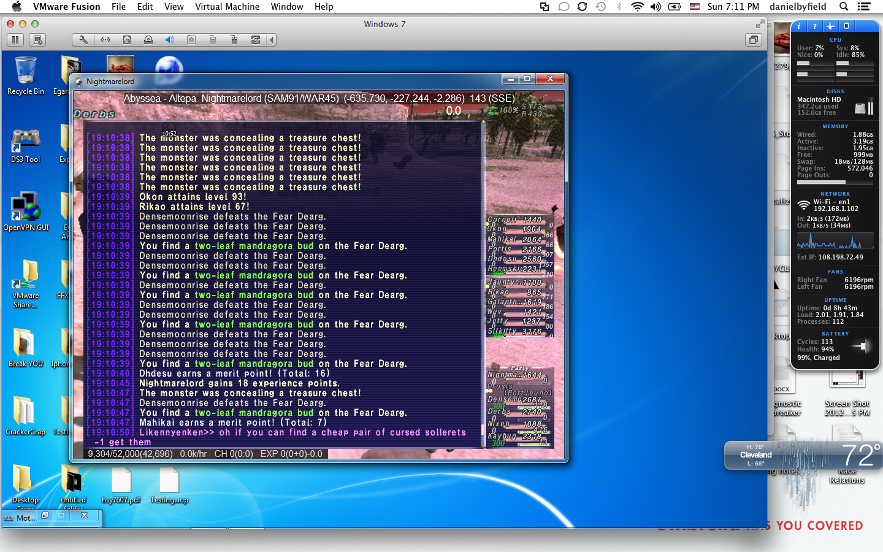The width and height of the screenshot is (883, 552).
Task: Open the danielbyfield user menu
Action: 798,7
